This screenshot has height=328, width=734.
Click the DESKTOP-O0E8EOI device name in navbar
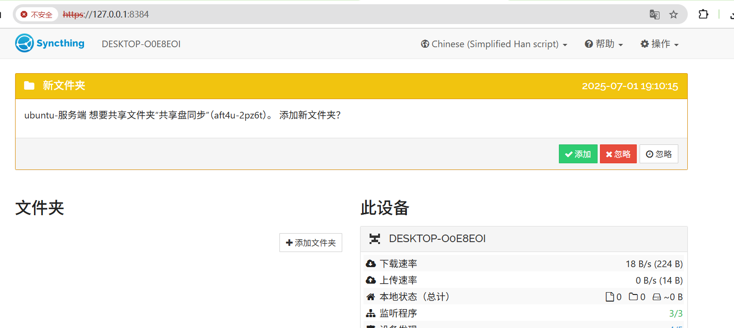[141, 44]
